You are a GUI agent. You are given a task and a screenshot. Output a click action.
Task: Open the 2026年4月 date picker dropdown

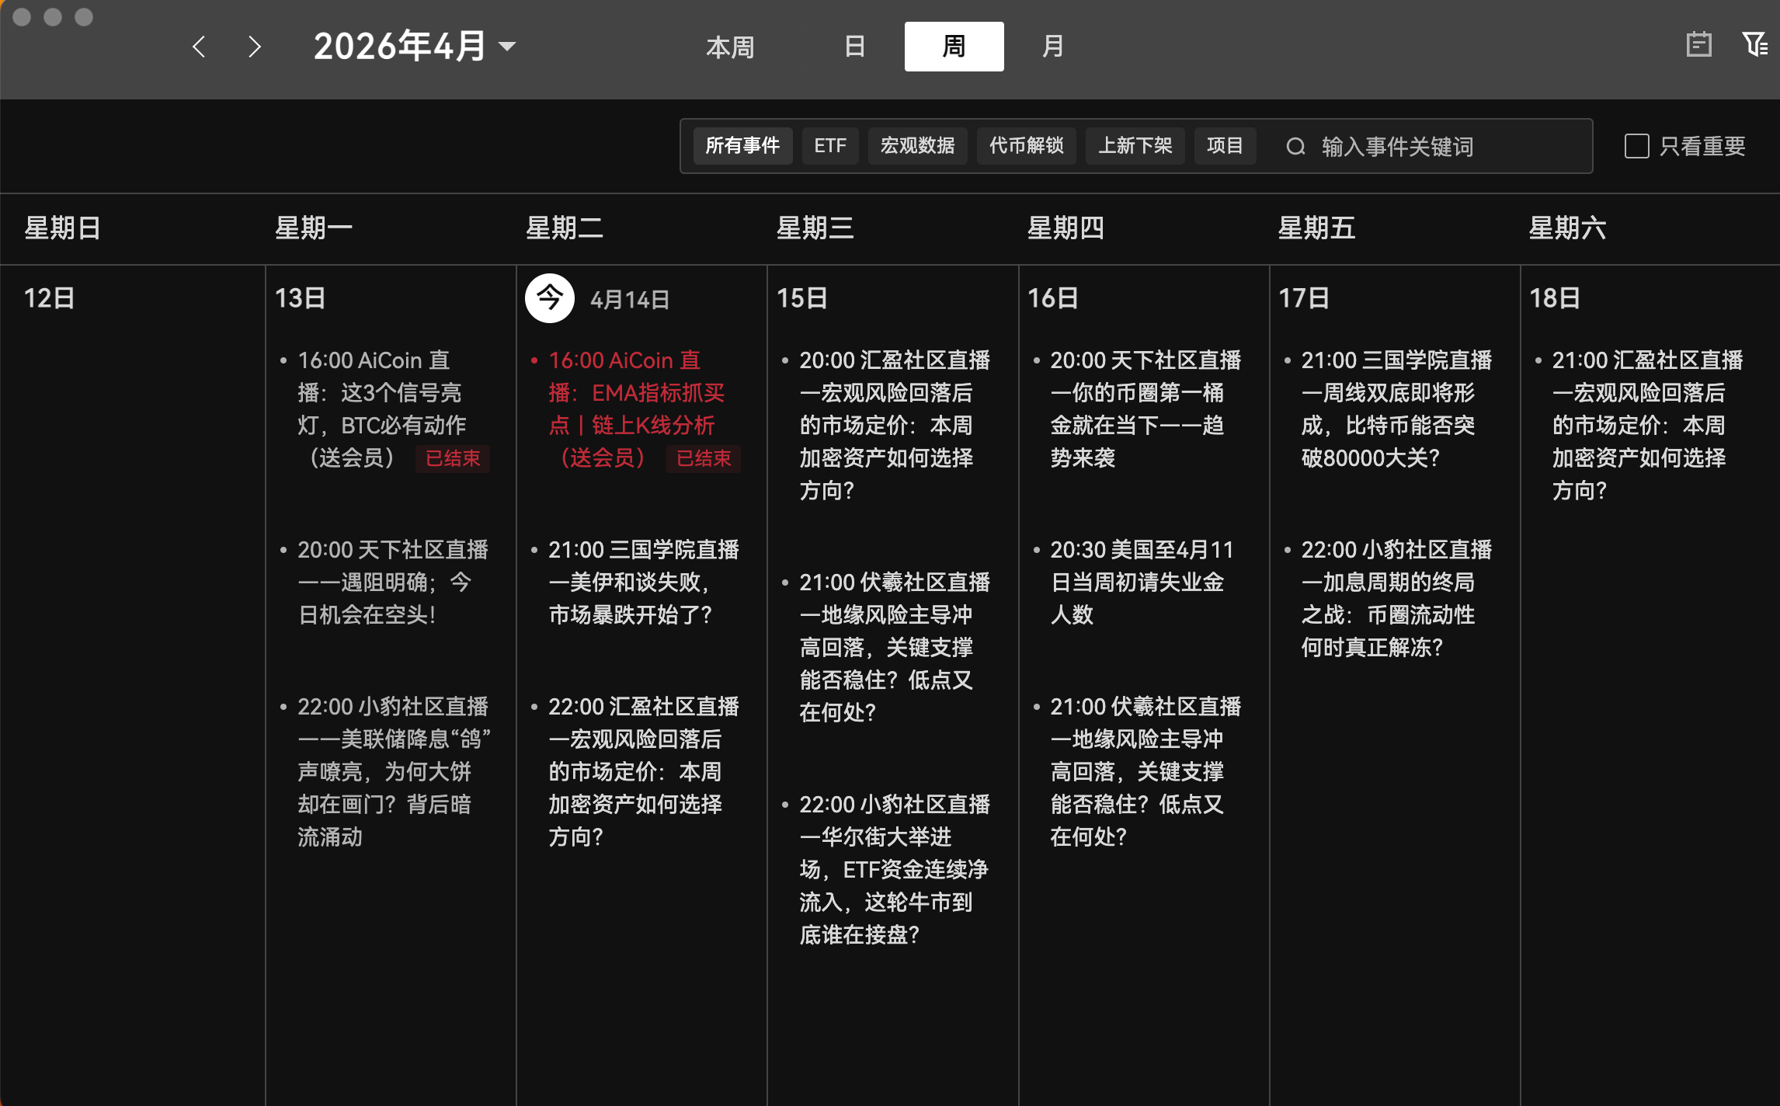412,46
